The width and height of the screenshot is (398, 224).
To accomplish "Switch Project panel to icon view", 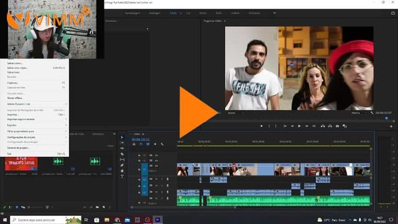I will coord(17,207).
